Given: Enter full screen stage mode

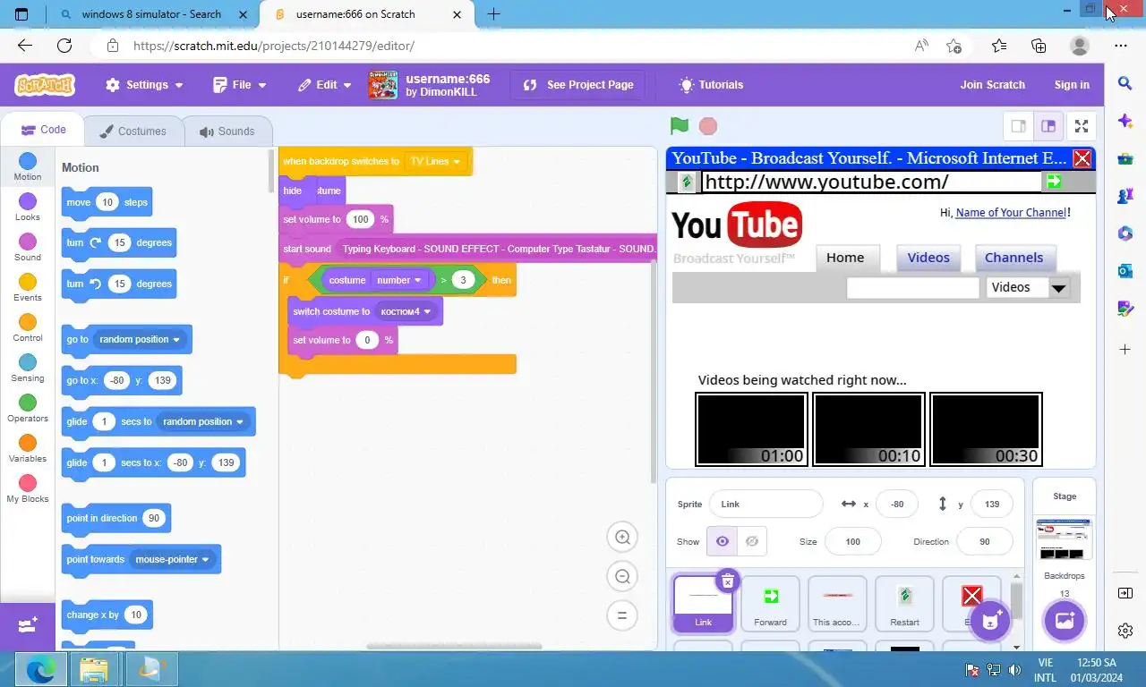Looking at the screenshot, I should 1082,126.
